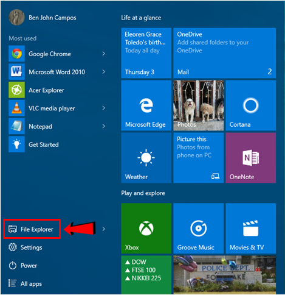285x295 pixels.
Task: Click the Acer Explorer green icon
Action: 16,90
